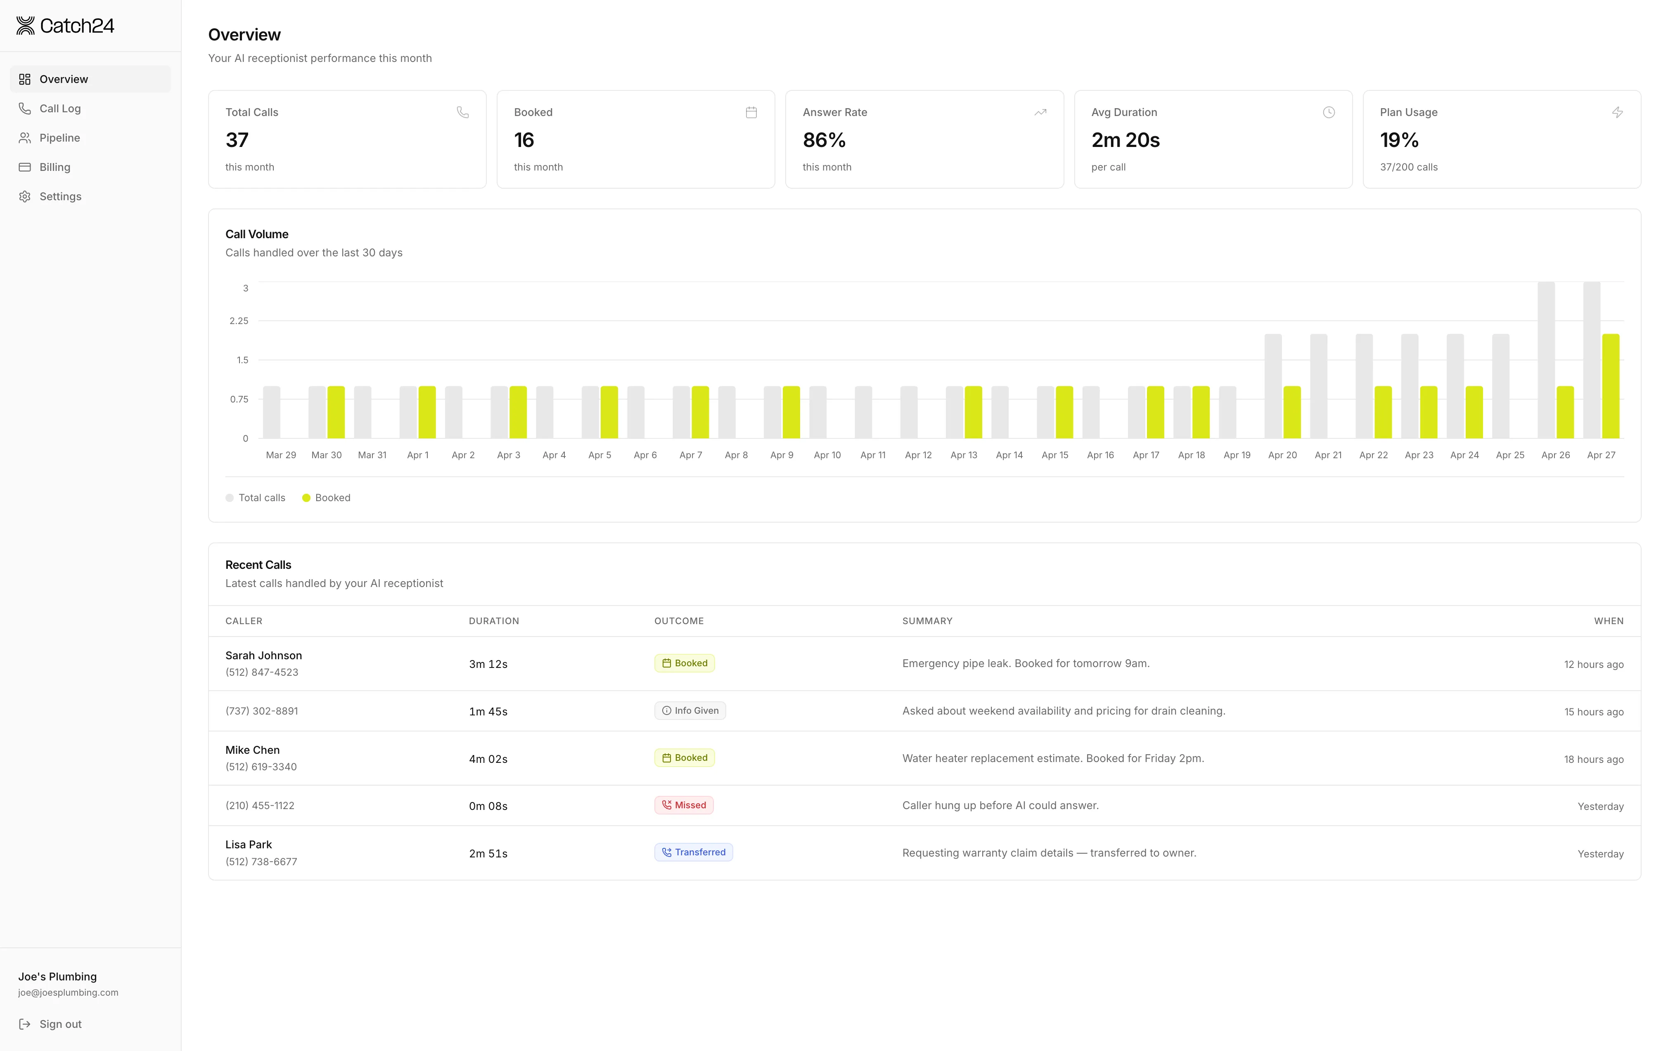
Task: Click the sign out arrow icon
Action: 25,1024
